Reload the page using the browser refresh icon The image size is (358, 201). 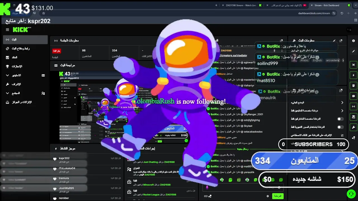342,13
